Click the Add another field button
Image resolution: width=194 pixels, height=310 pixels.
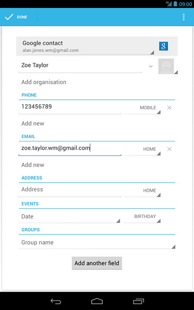click(x=97, y=263)
